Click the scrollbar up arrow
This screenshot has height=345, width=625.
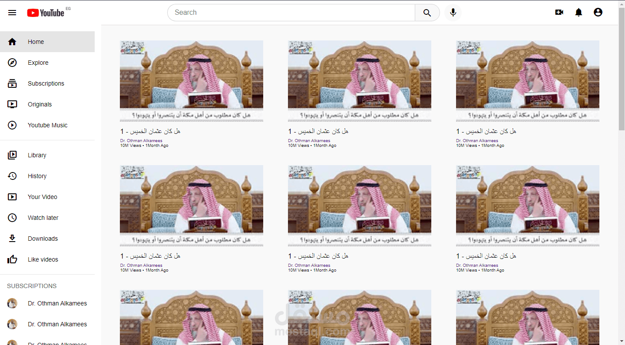point(622,3)
